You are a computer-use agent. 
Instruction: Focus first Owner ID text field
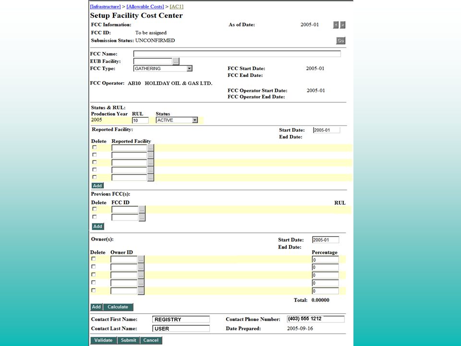(124, 259)
